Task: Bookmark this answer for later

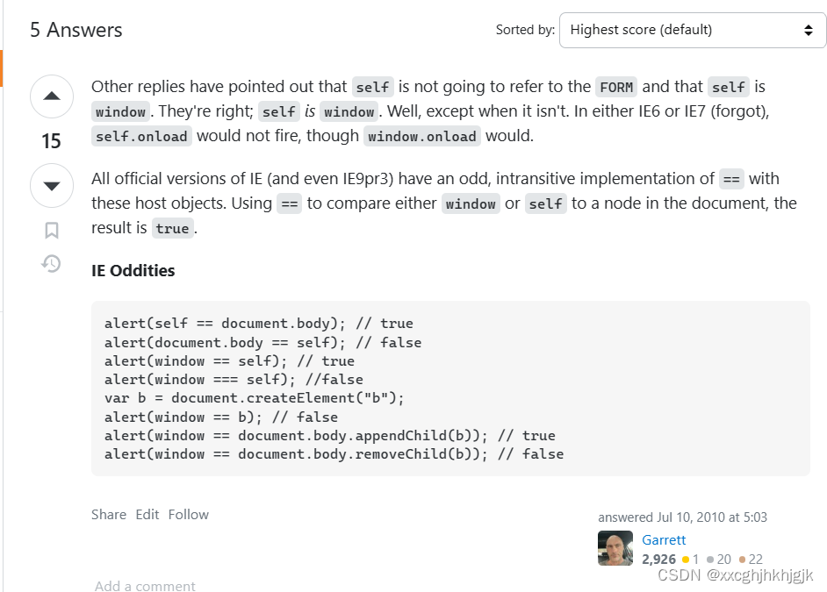Action: 51,229
